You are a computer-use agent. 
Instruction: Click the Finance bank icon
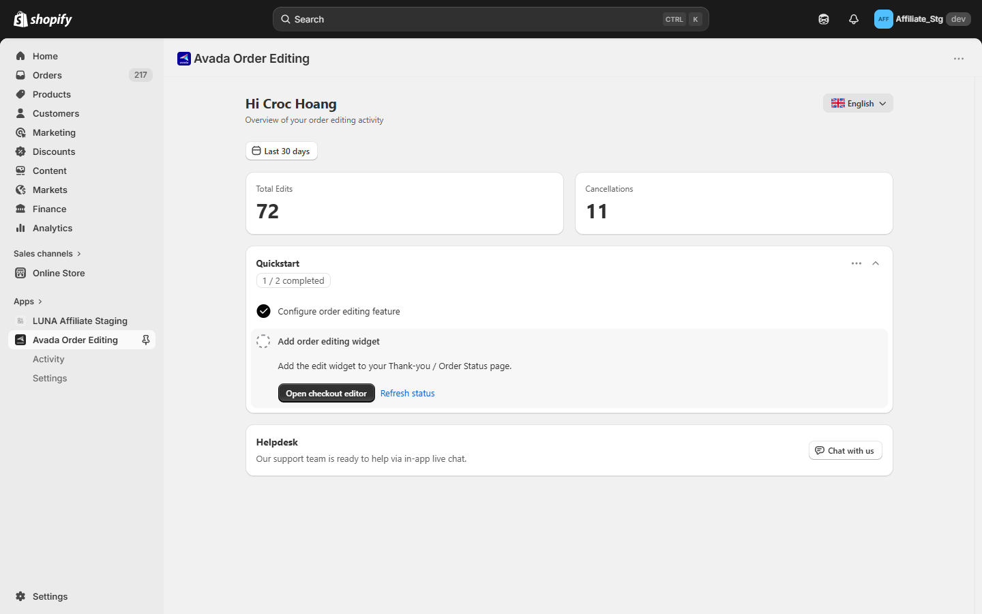click(x=20, y=209)
